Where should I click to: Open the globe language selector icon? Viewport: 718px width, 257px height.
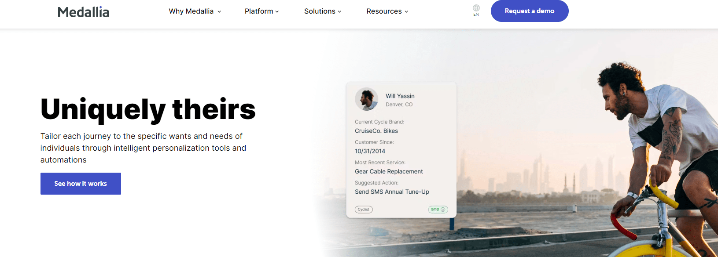(x=476, y=8)
